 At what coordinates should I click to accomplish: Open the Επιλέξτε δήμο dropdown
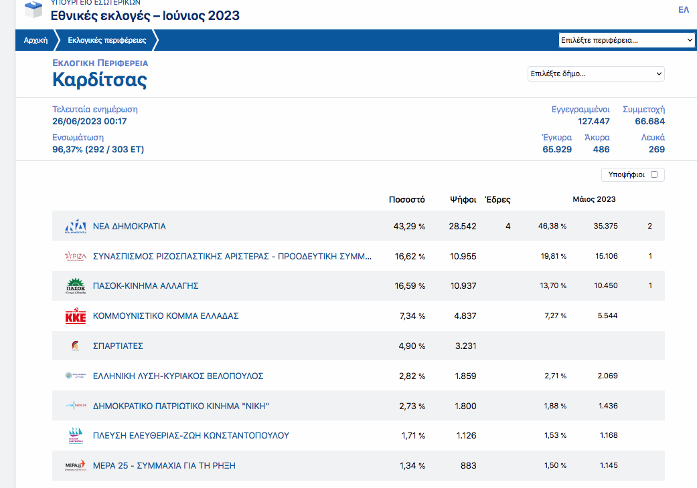(596, 74)
